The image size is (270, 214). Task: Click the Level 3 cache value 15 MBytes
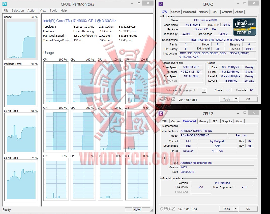(231, 80)
